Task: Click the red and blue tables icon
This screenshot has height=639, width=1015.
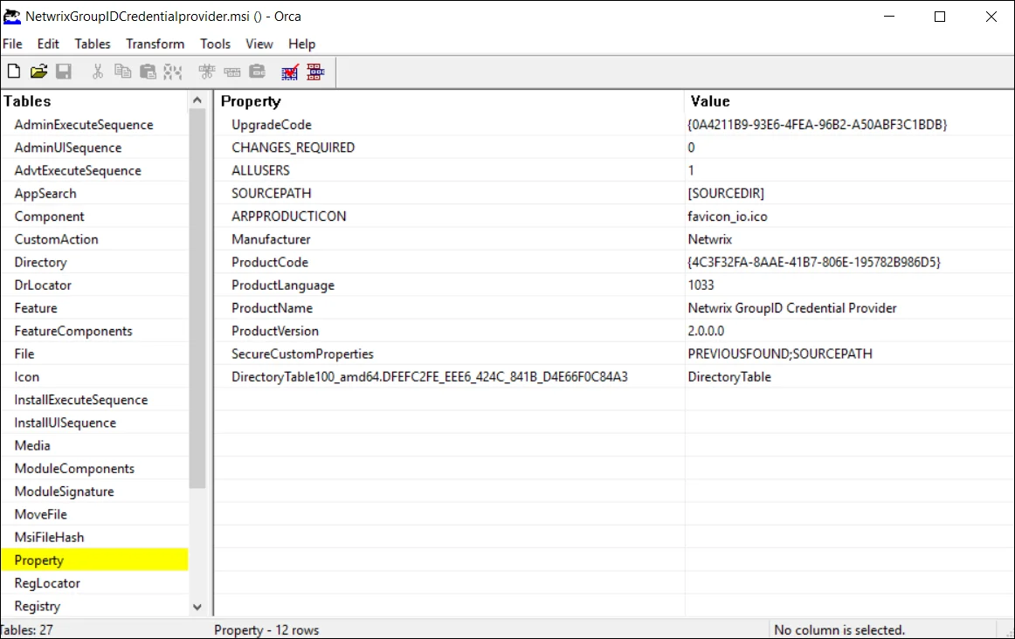Action: click(x=315, y=72)
